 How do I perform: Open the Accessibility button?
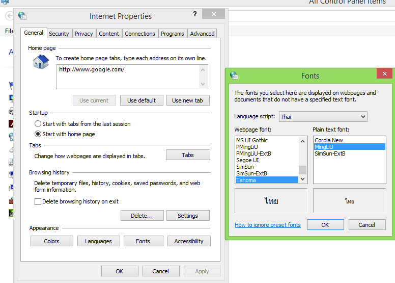(189, 241)
